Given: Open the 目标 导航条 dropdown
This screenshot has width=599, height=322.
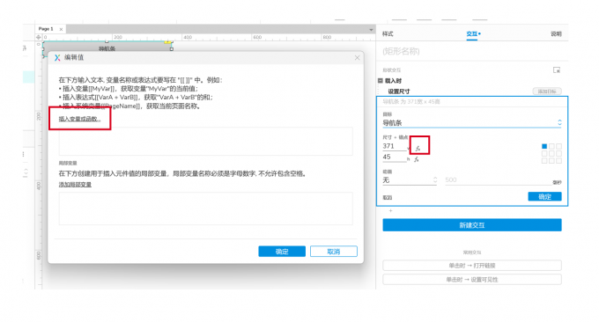Looking at the screenshot, I should (x=472, y=123).
